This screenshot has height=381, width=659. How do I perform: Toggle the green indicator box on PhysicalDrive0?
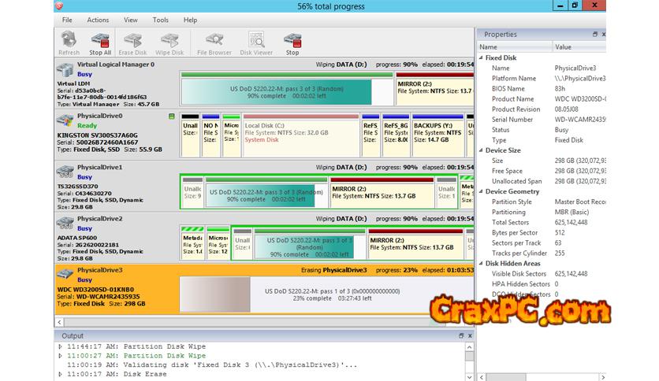coord(172,117)
